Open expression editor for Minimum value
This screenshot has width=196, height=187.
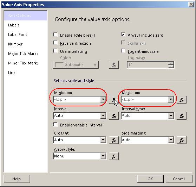113,100
